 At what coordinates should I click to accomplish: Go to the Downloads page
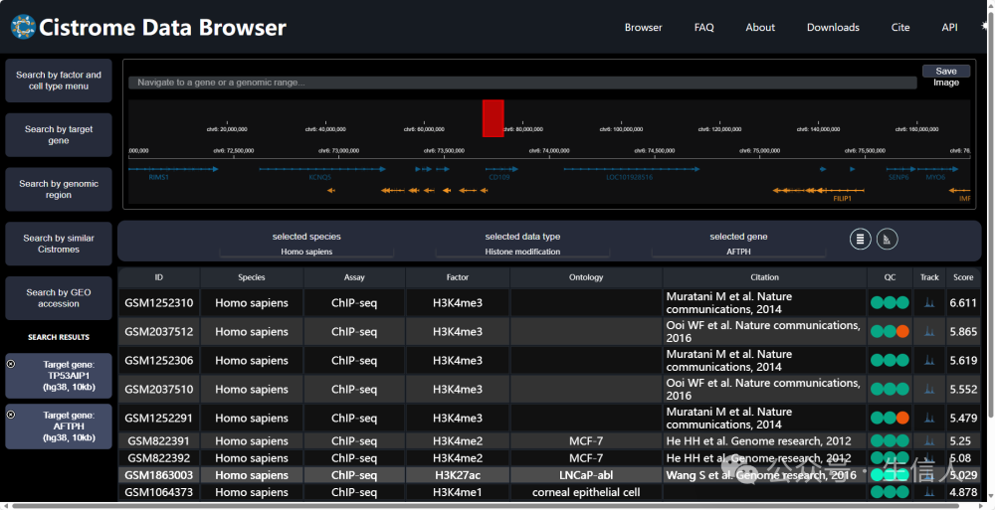833,28
